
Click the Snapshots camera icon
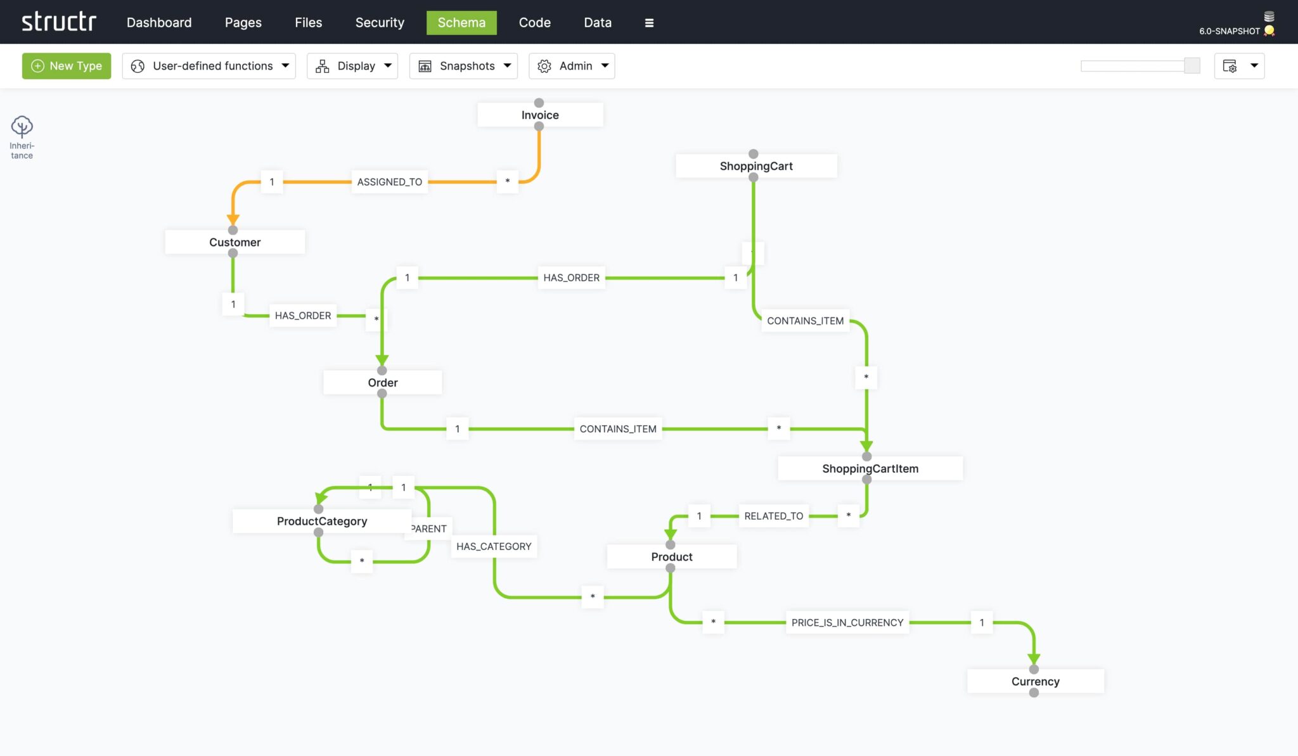pos(424,65)
